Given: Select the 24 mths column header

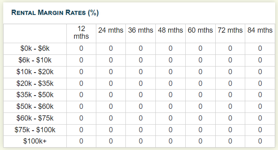Looking at the screenshot, I should click(x=111, y=30).
